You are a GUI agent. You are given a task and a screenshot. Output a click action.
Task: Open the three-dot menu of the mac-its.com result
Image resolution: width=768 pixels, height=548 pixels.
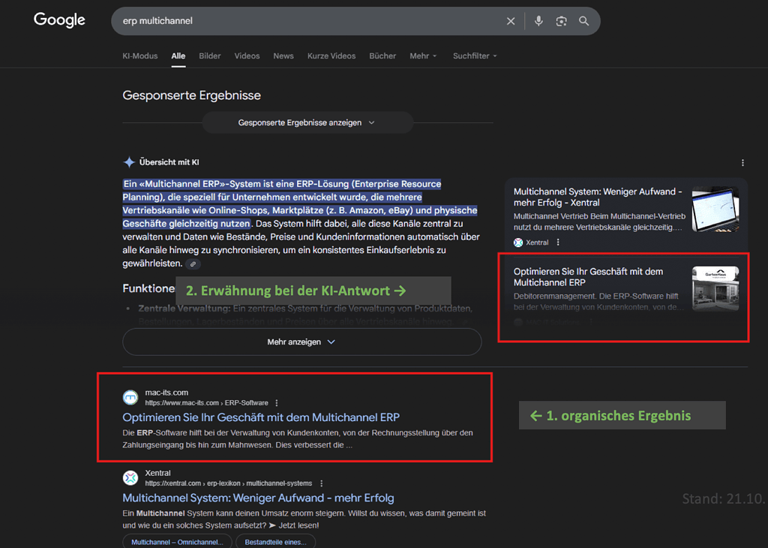[x=277, y=402]
